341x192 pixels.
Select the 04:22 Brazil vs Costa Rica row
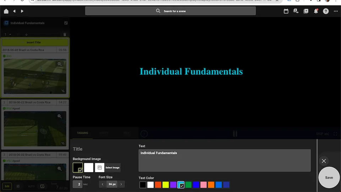35,102
